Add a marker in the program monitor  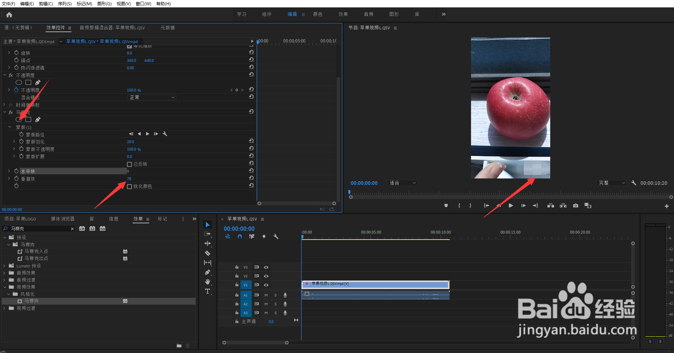point(446,206)
